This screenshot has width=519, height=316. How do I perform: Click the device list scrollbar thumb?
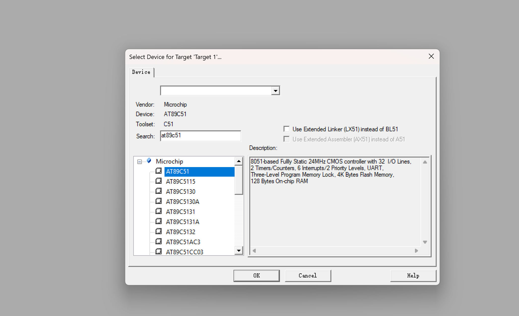(239, 180)
